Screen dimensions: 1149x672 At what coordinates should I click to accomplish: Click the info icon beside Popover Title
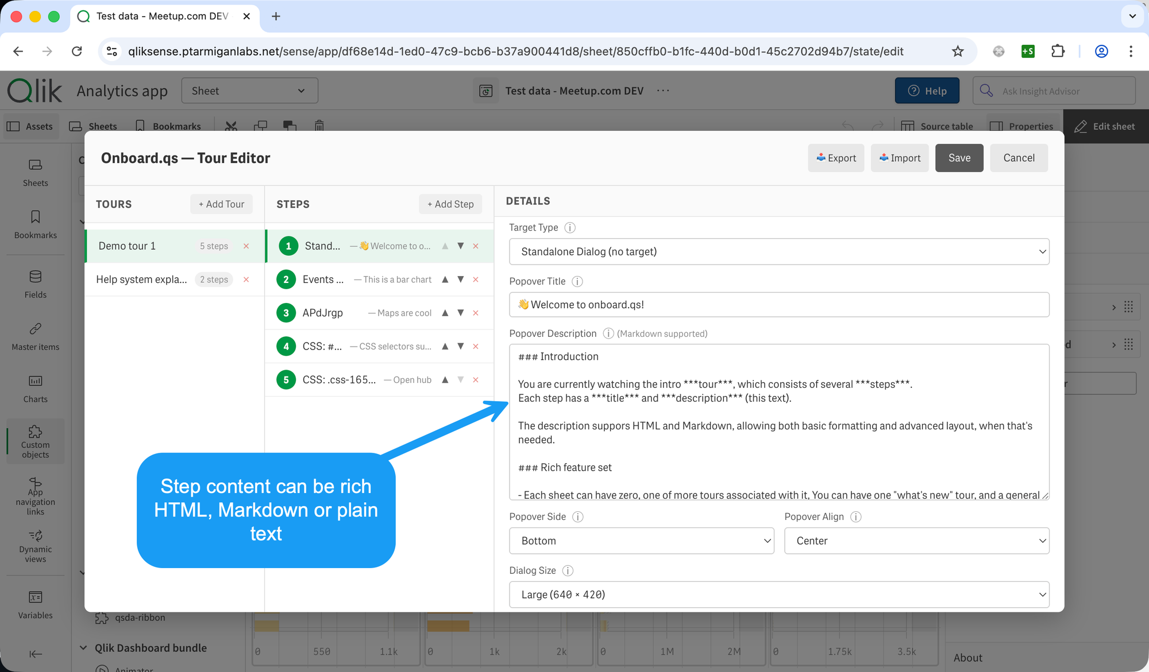tap(577, 281)
